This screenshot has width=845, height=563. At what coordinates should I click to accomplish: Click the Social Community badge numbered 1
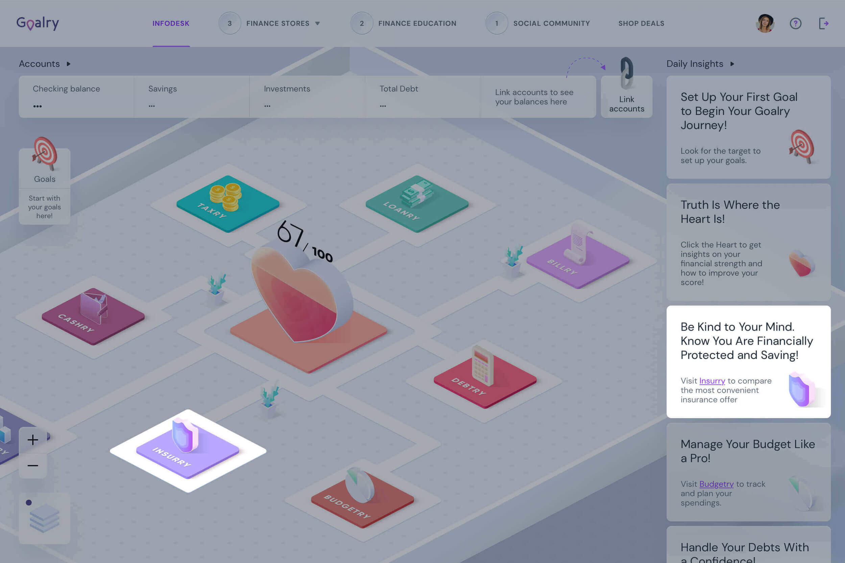tap(497, 23)
